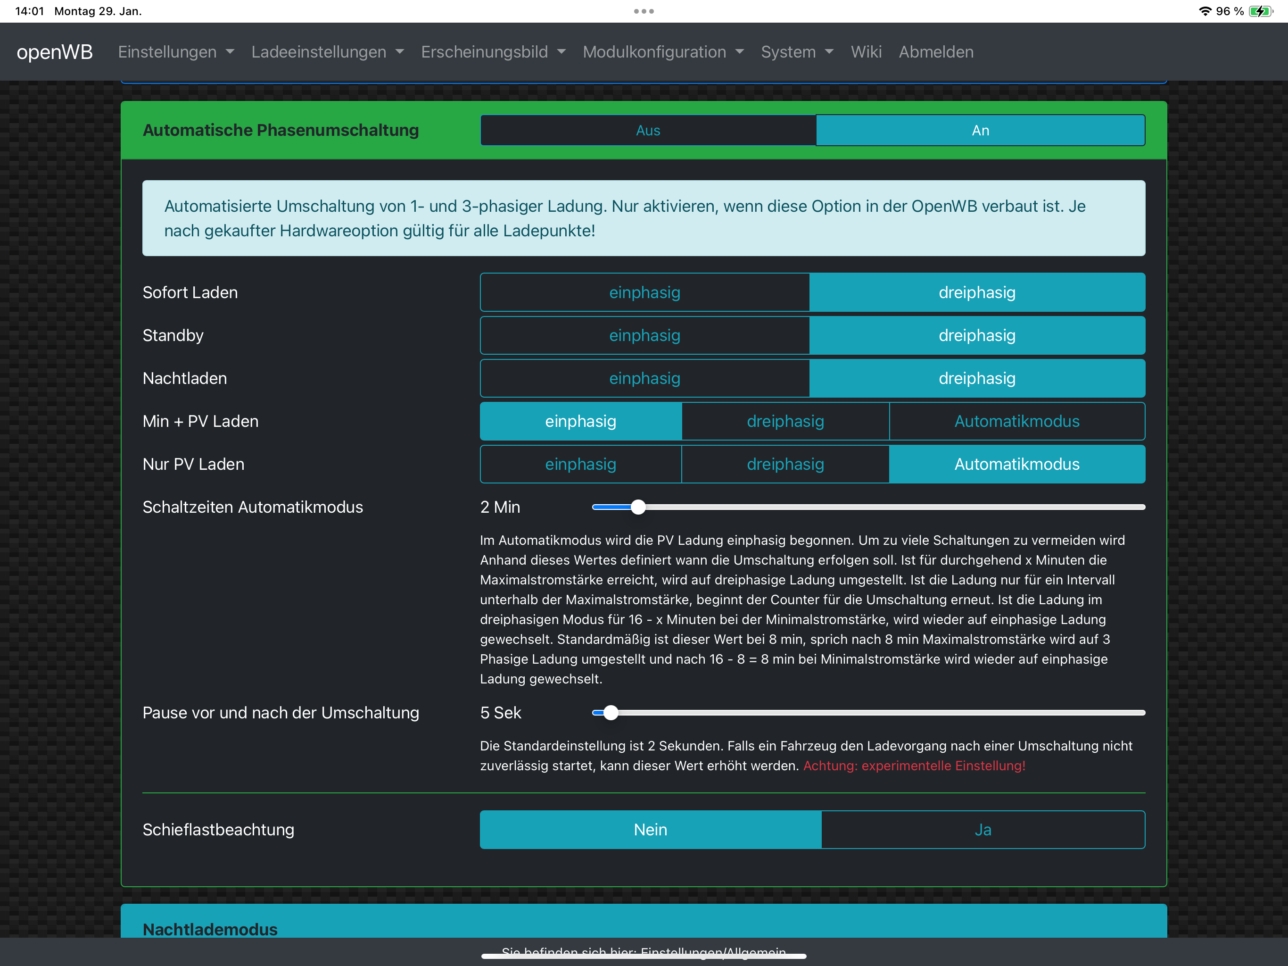
Task: Open the Modulkonfiguration dropdown
Action: (663, 52)
